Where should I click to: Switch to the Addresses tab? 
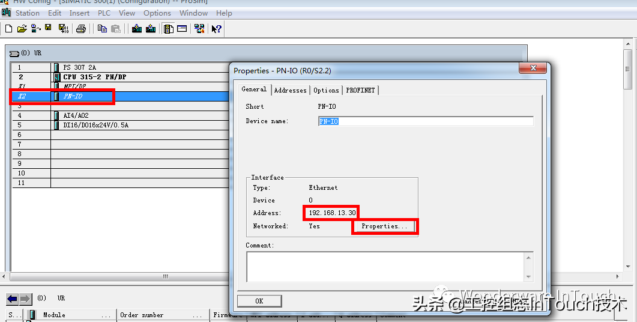click(290, 90)
